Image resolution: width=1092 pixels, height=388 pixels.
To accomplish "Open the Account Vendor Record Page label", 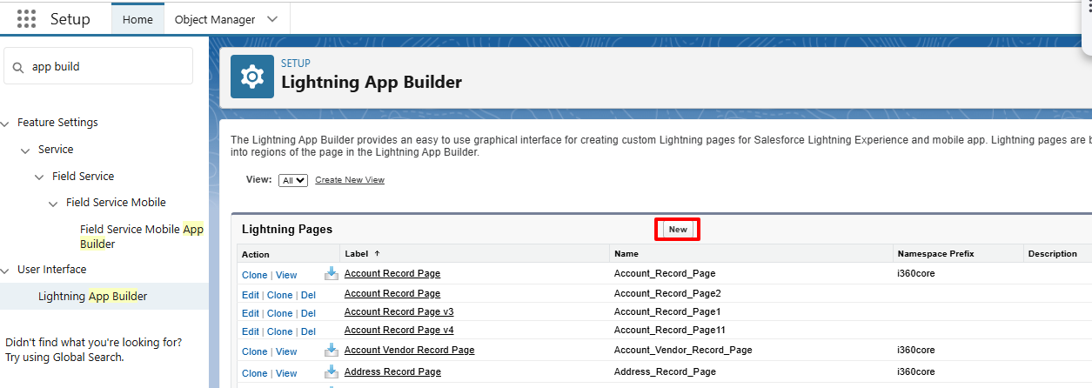I will 410,350.
